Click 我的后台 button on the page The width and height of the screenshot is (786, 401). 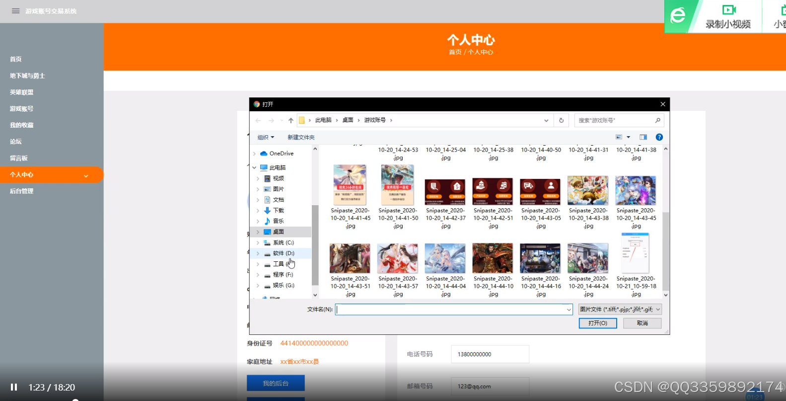[276, 384]
